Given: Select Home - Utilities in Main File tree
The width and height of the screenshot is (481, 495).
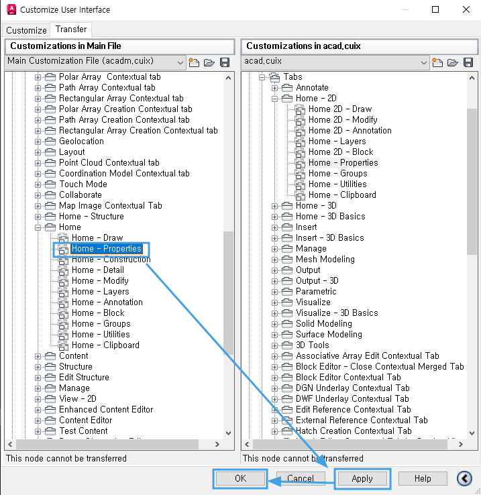Looking at the screenshot, I should (x=101, y=334).
